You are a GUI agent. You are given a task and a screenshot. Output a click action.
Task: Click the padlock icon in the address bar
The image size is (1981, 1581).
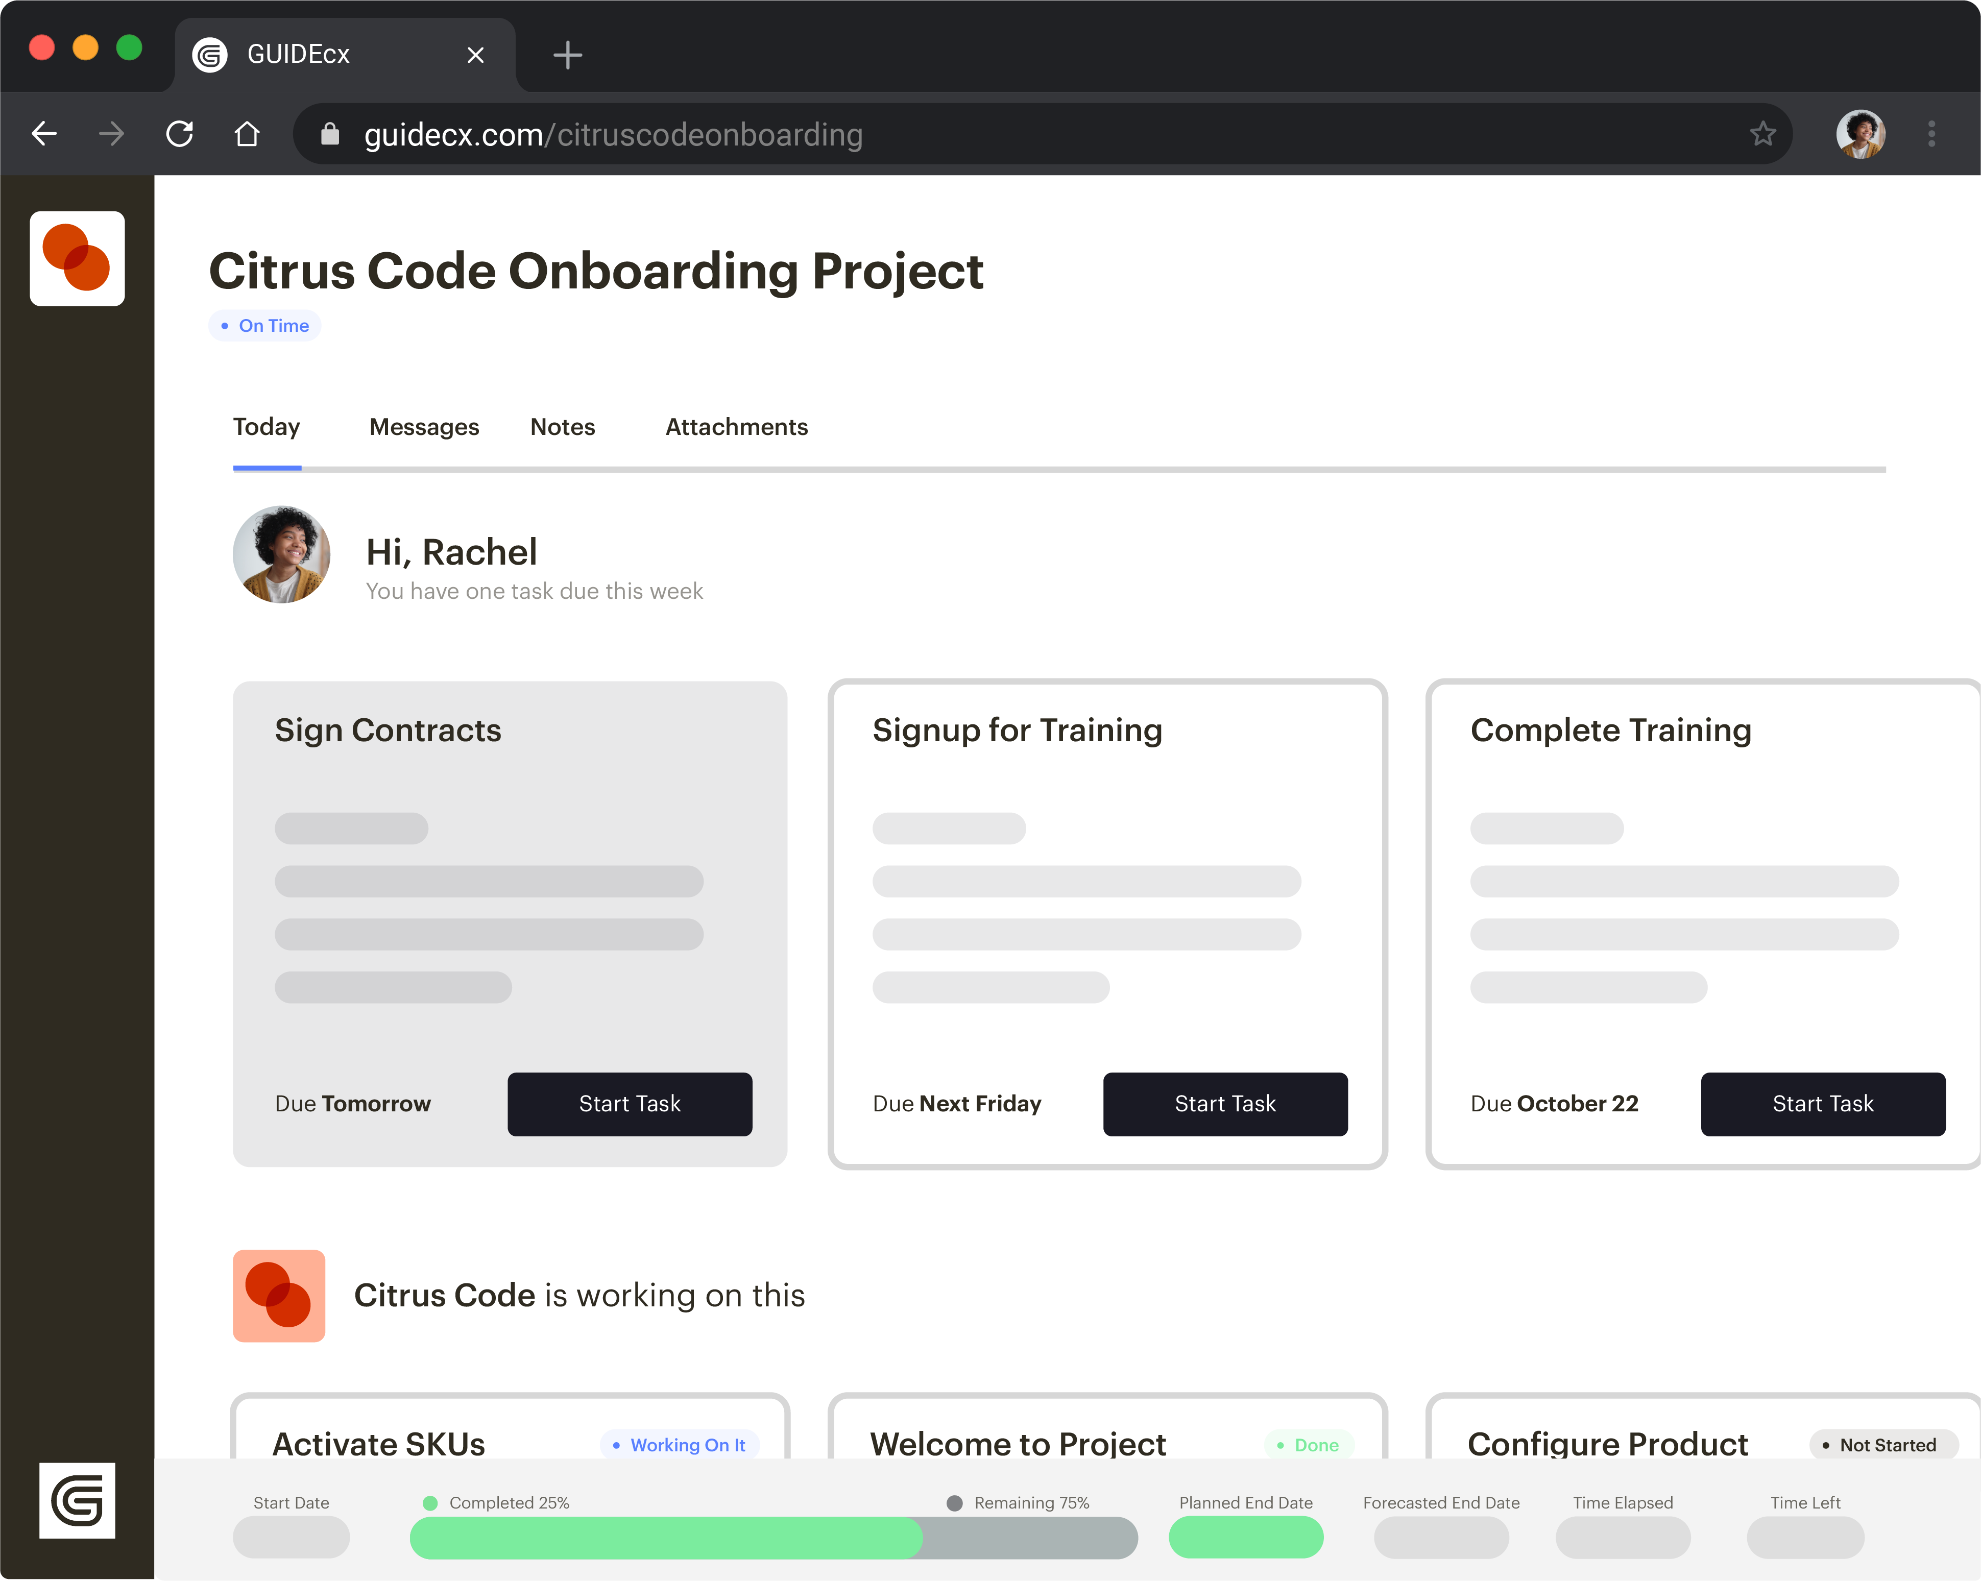tap(330, 134)
